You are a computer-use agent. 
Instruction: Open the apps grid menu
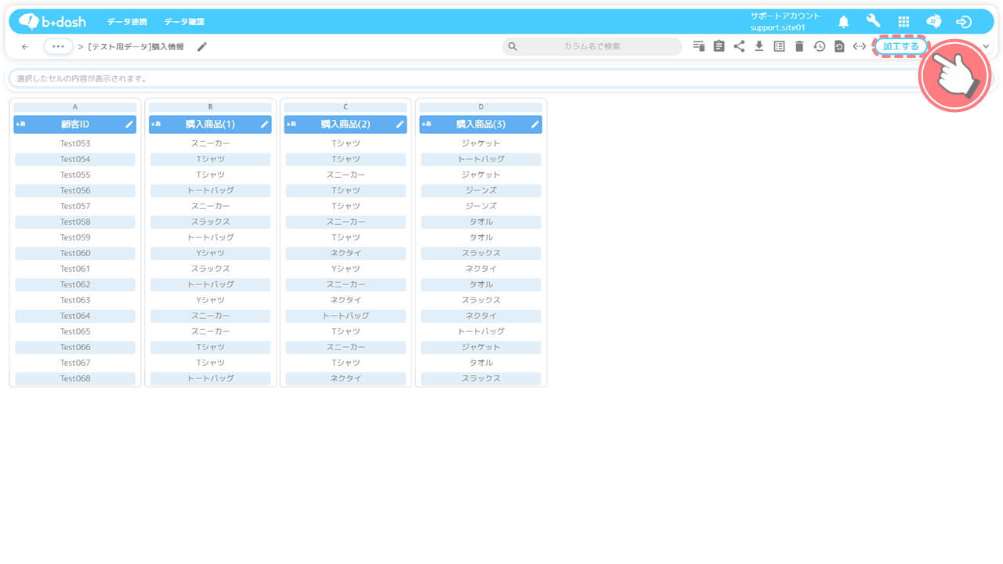[x=903, y=22]
